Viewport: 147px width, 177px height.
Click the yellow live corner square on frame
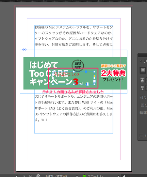[x=94, y=76]
